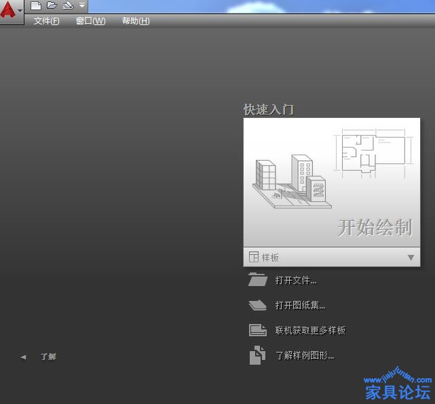
Task: Open the 文件(F) menu
Action: click(x=46, y=21)
